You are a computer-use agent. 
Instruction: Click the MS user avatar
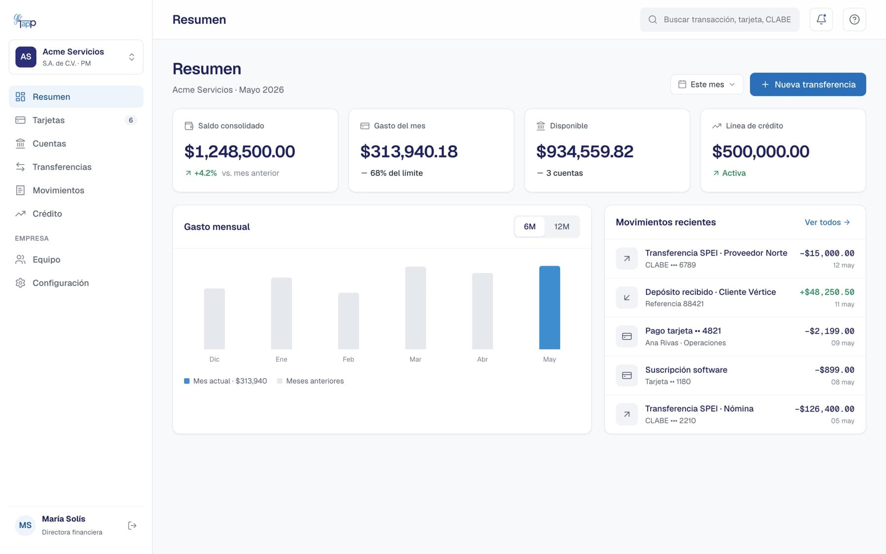pyautogui.click(x=25, y=525)
